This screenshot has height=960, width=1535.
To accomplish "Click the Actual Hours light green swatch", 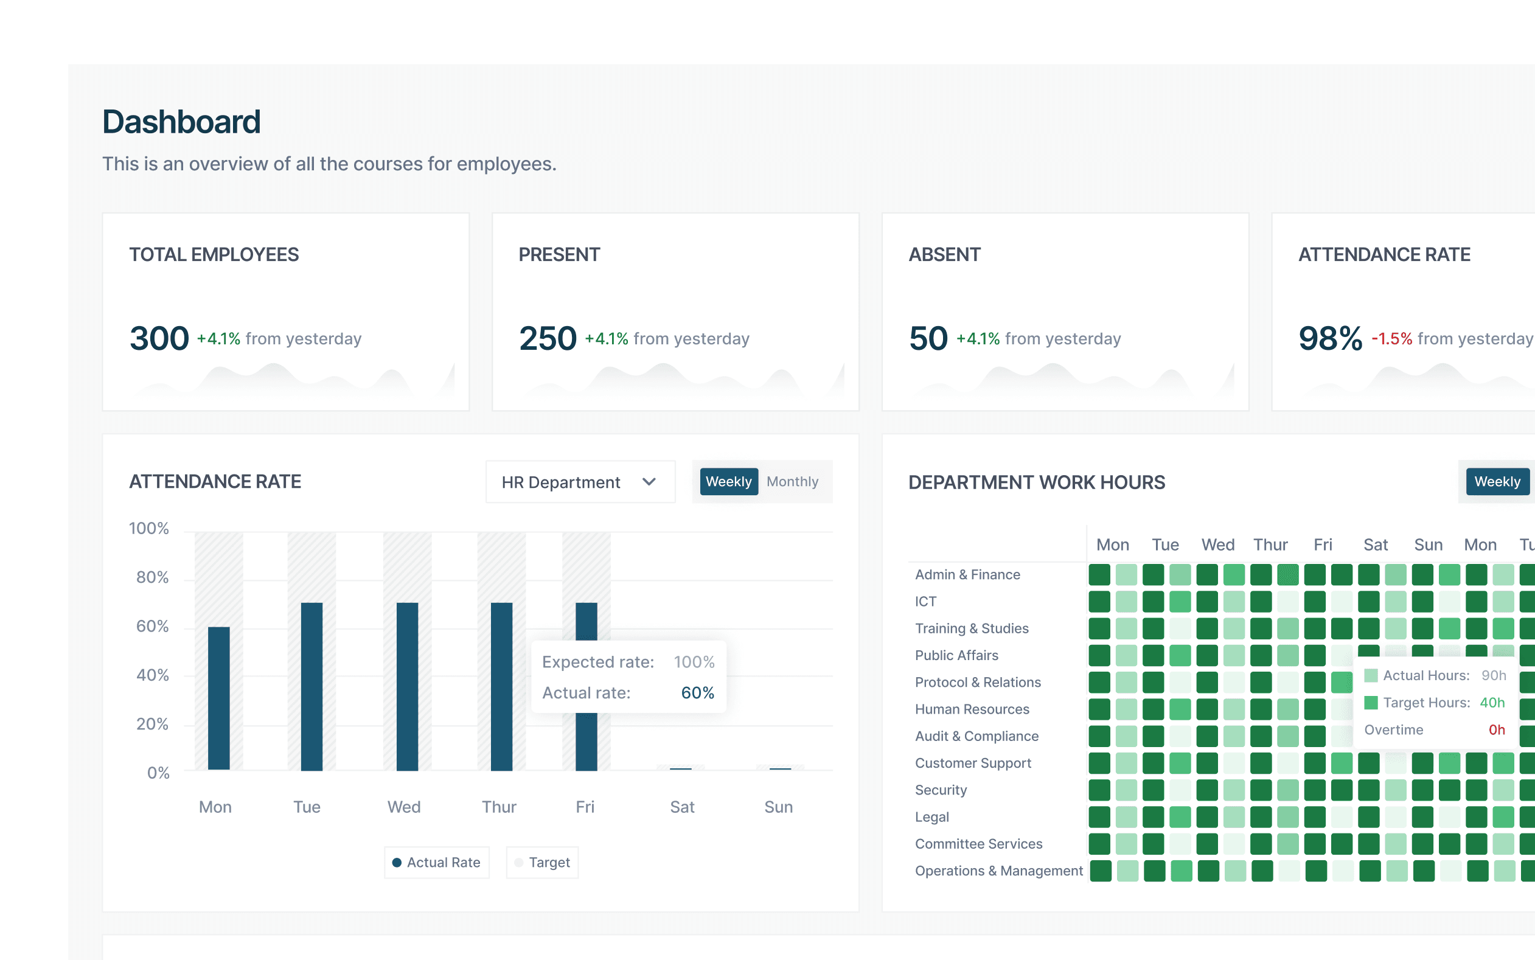I will (1371, 675).
